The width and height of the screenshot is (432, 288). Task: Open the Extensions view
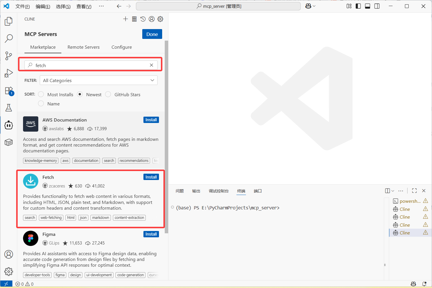click(x=9, y=91)
